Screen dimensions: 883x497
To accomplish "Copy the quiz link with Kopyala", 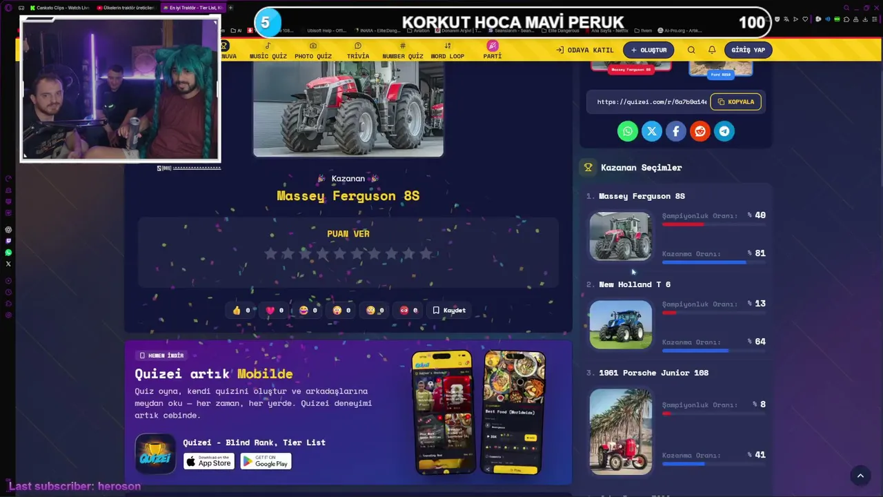I will tap(736, 101).
